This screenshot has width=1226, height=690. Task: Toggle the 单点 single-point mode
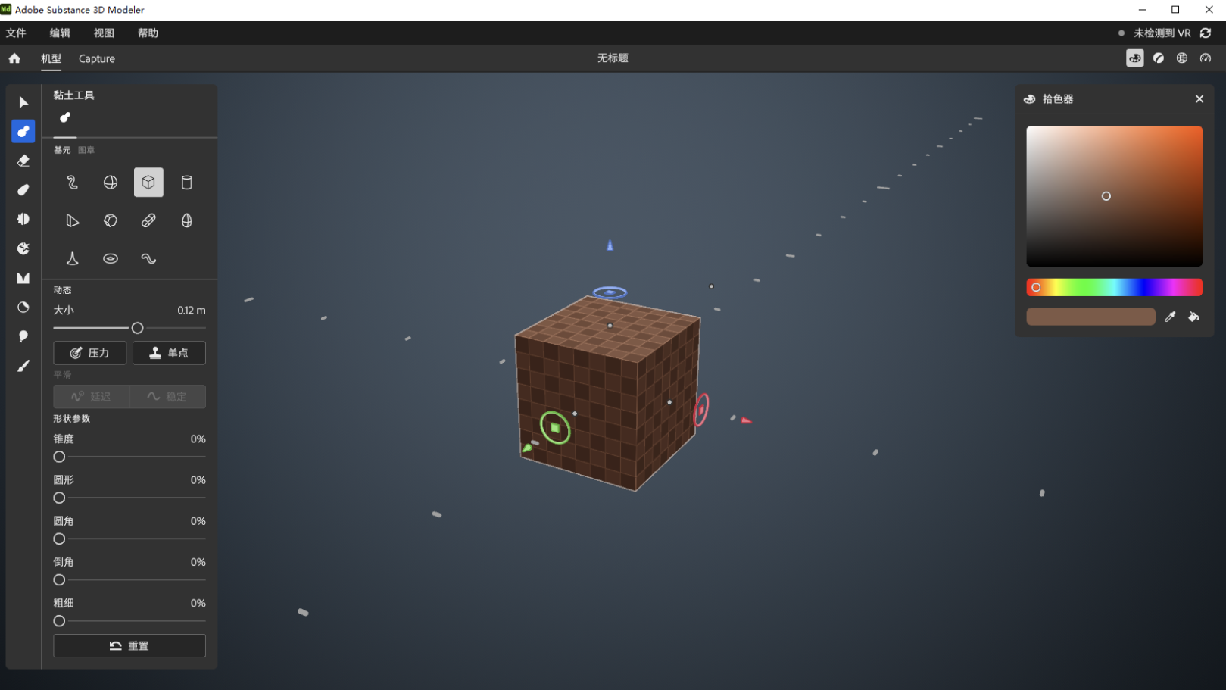pyautogui.click(x=169, y=353)
